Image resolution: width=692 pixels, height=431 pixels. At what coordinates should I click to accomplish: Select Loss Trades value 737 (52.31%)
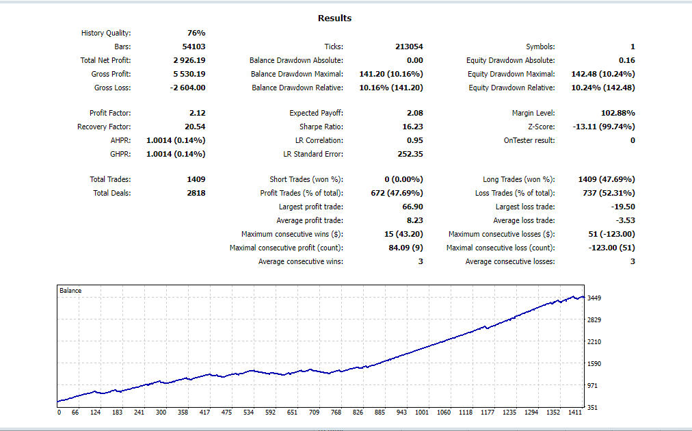tap(609, 193)
